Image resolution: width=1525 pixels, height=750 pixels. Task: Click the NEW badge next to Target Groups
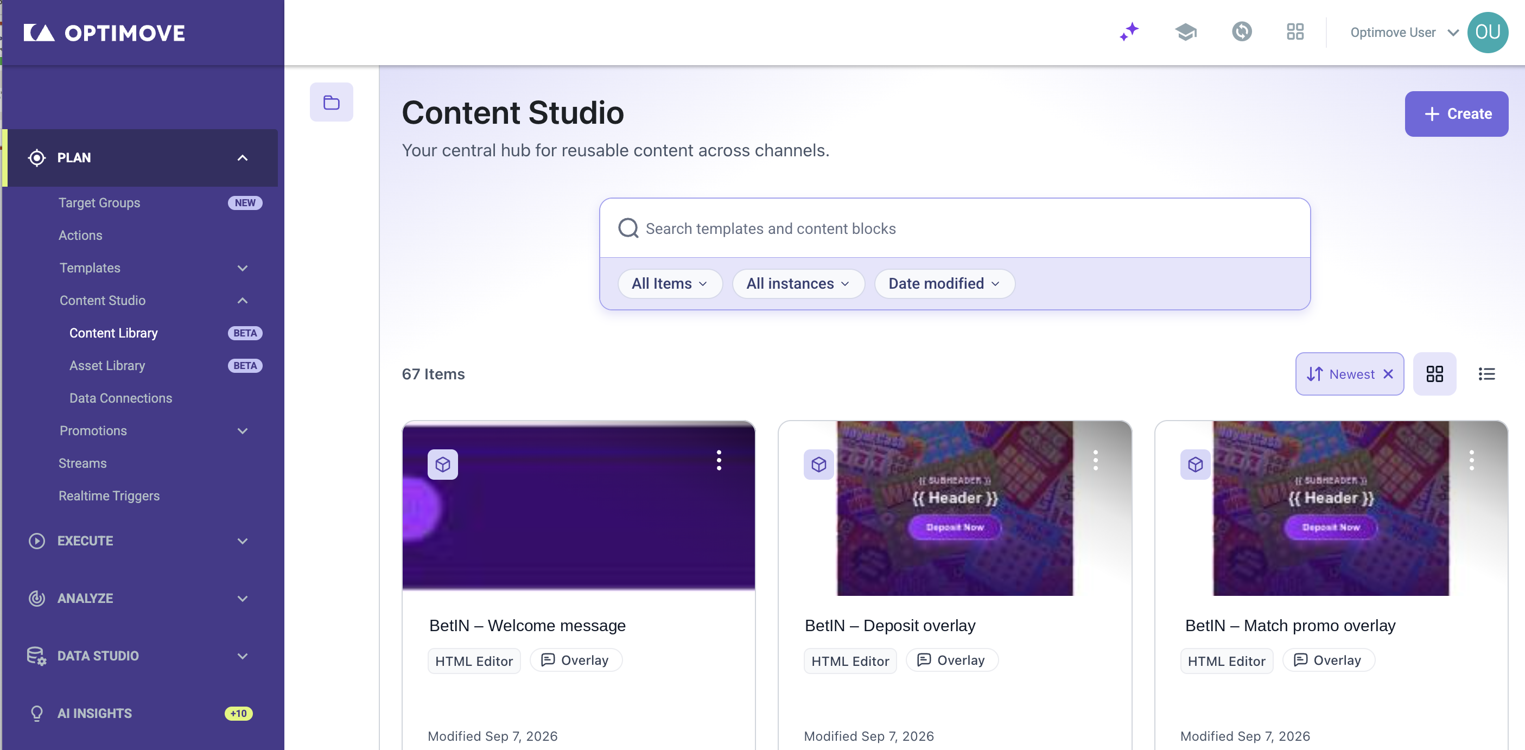click(x=245, y=202)
